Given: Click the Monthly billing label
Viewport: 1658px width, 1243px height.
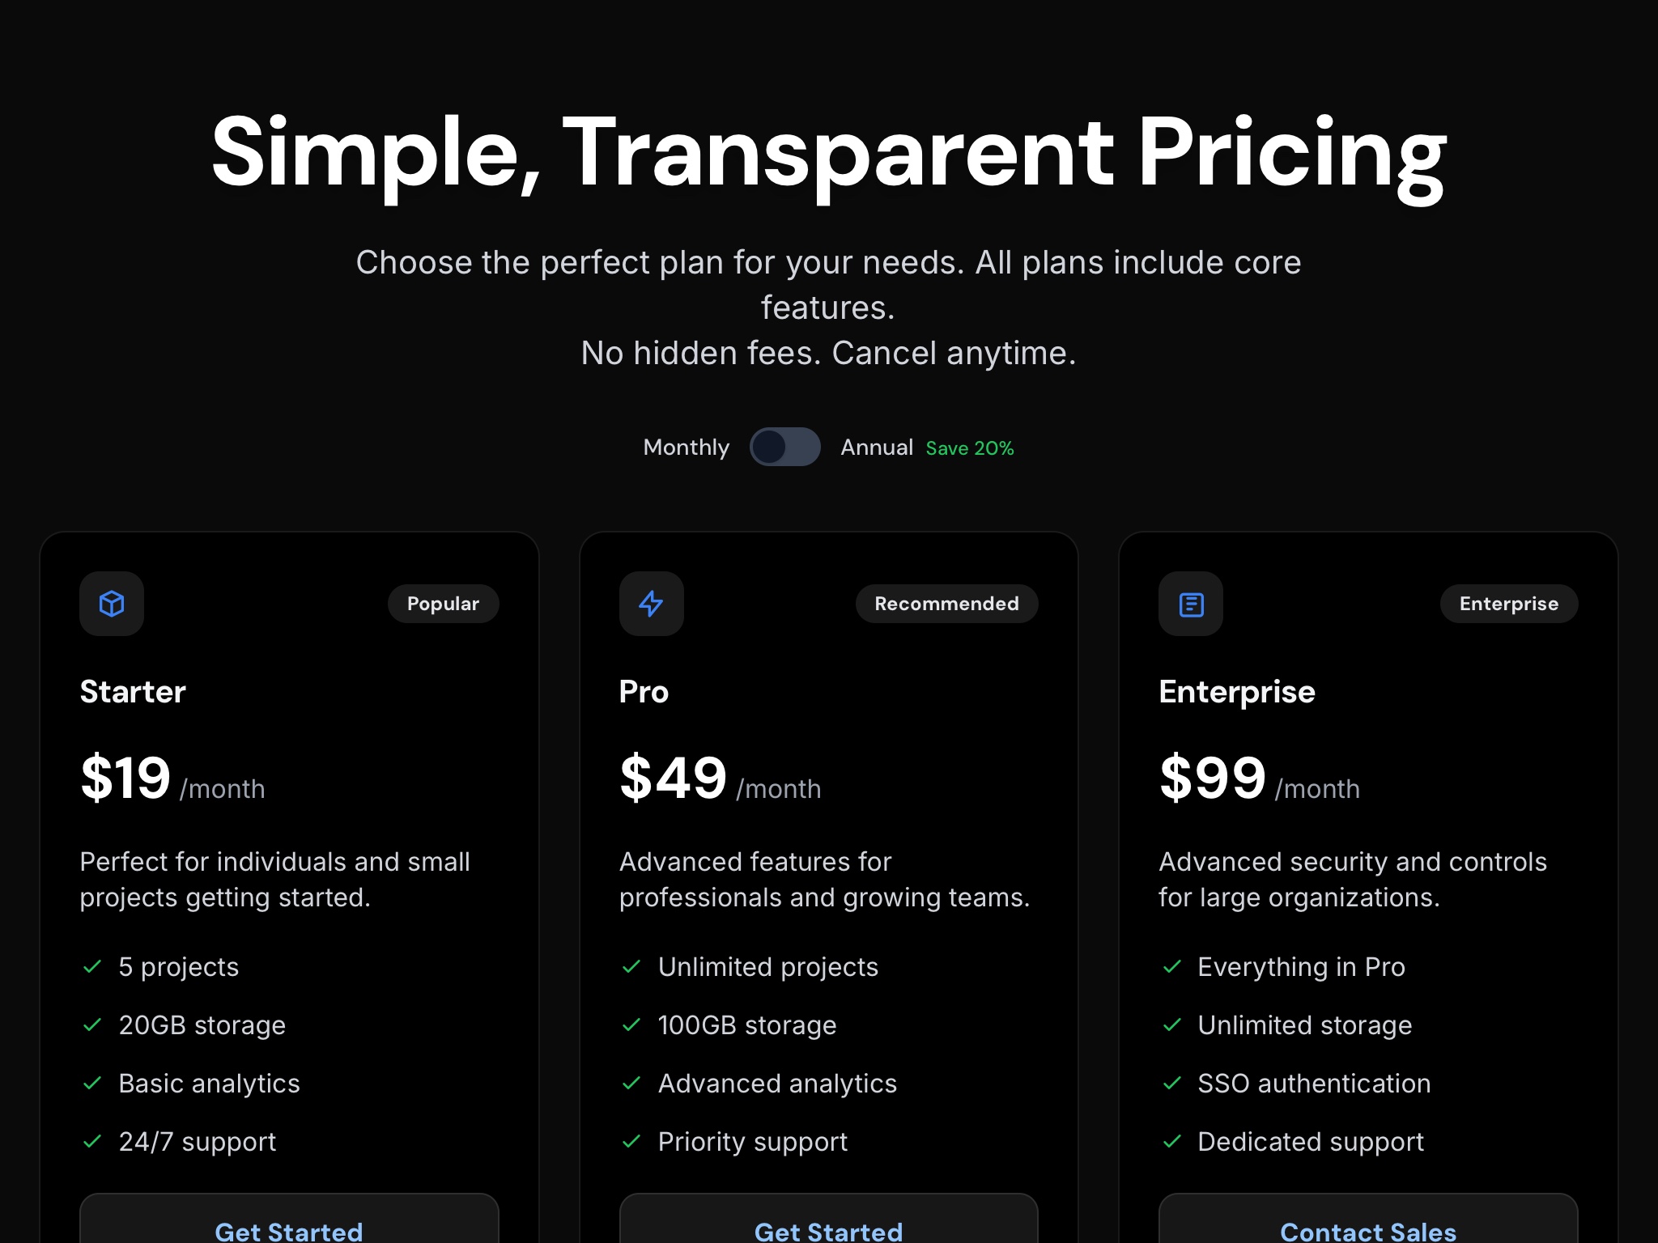Looking at the screenshot, I should click(686, 447).
